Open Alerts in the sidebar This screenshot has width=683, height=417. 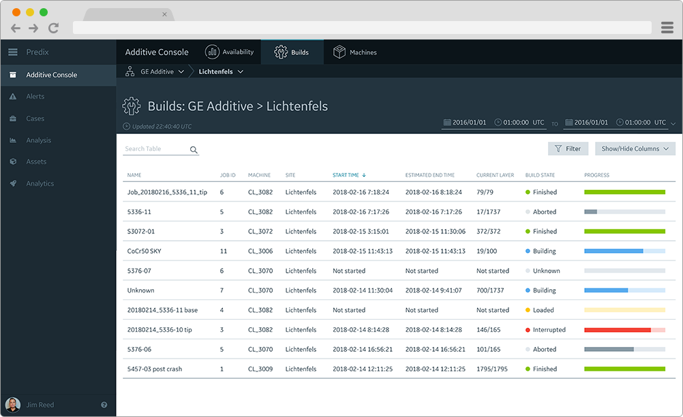click(35, 97)
